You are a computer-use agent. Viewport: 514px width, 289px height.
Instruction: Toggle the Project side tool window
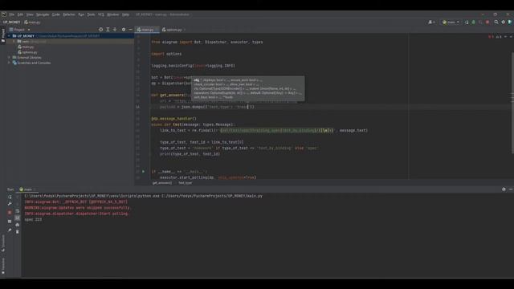(x=3, y=35)
